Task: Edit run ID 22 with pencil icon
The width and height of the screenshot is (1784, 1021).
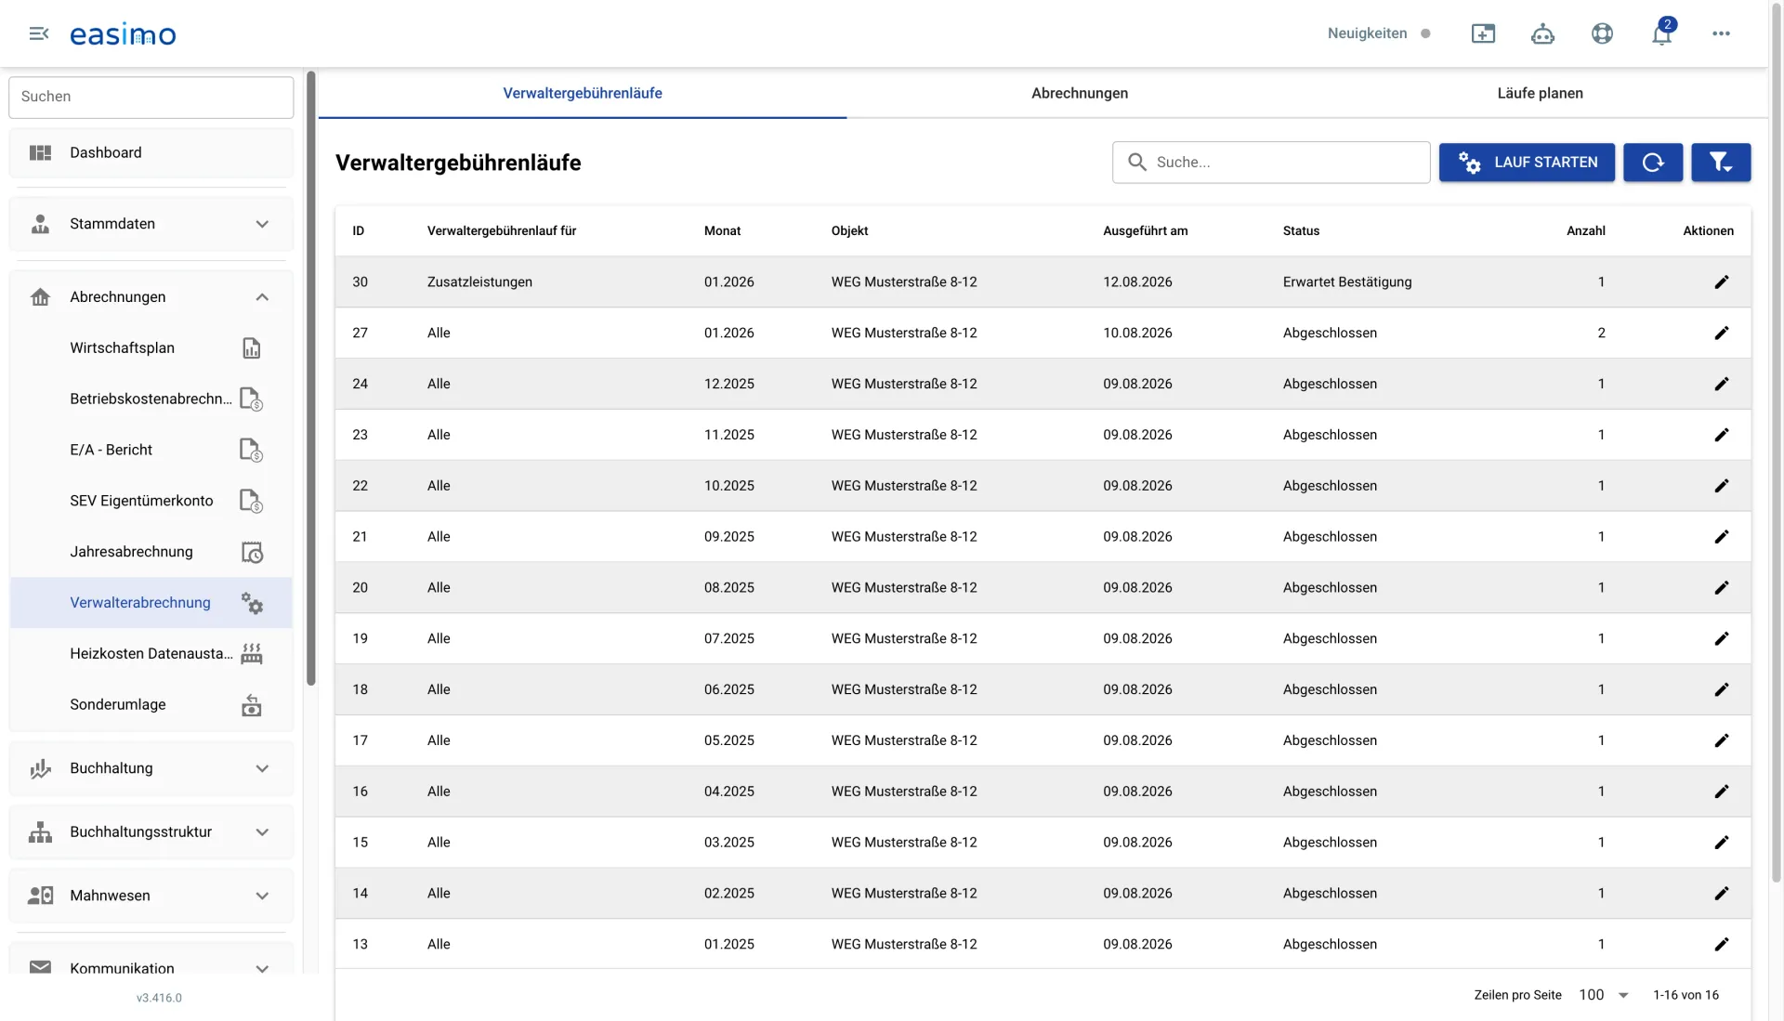Action: click(1722, 487)
